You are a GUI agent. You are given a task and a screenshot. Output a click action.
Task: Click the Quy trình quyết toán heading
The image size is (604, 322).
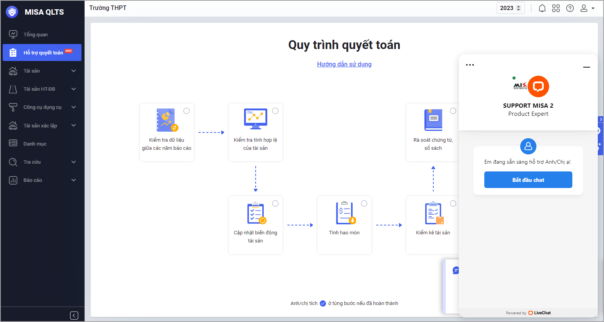344,45
